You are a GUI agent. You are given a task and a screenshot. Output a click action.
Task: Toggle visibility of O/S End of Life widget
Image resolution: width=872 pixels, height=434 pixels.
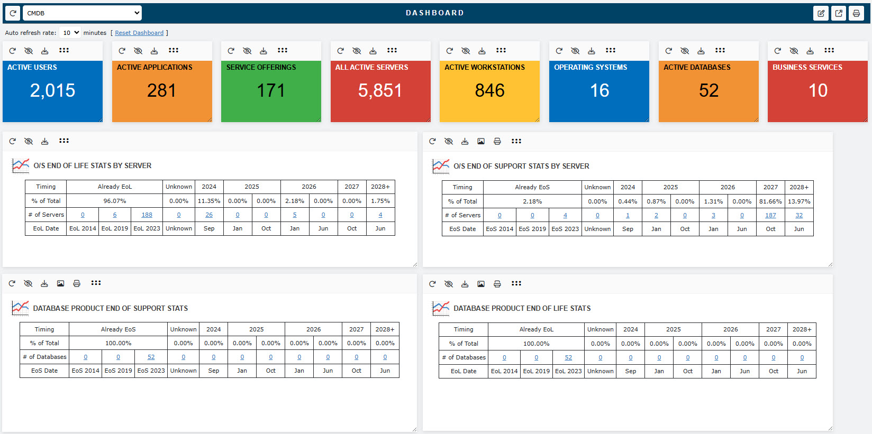click(29, 141)
